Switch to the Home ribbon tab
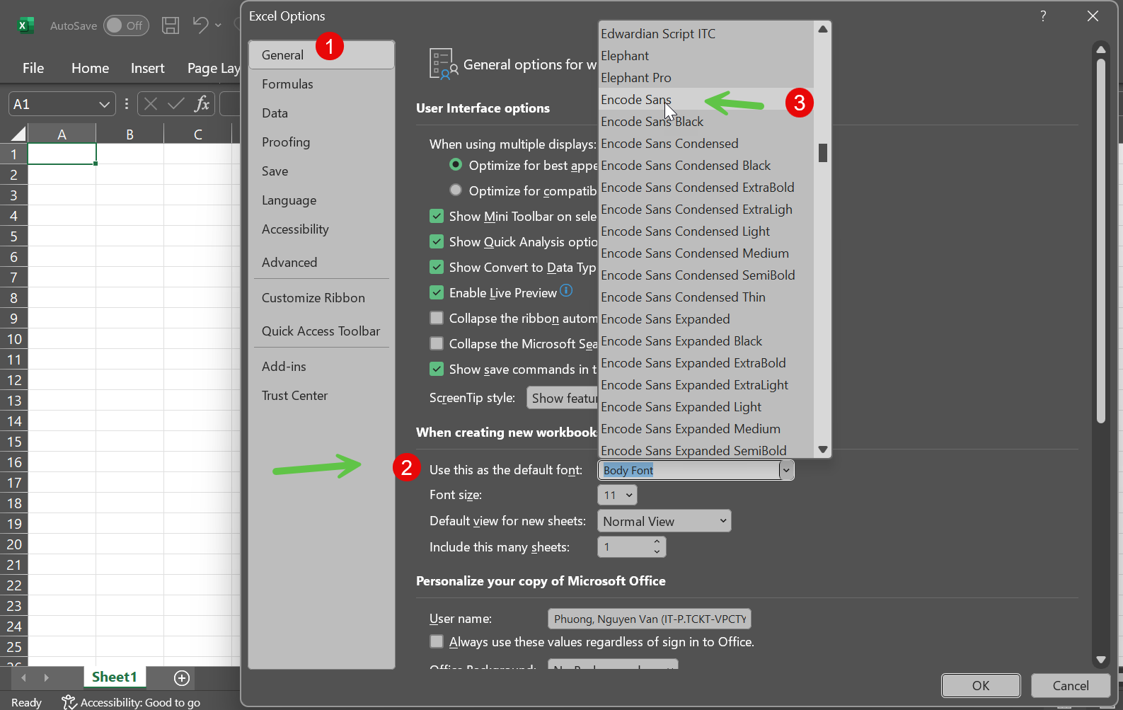 (90, 68)
